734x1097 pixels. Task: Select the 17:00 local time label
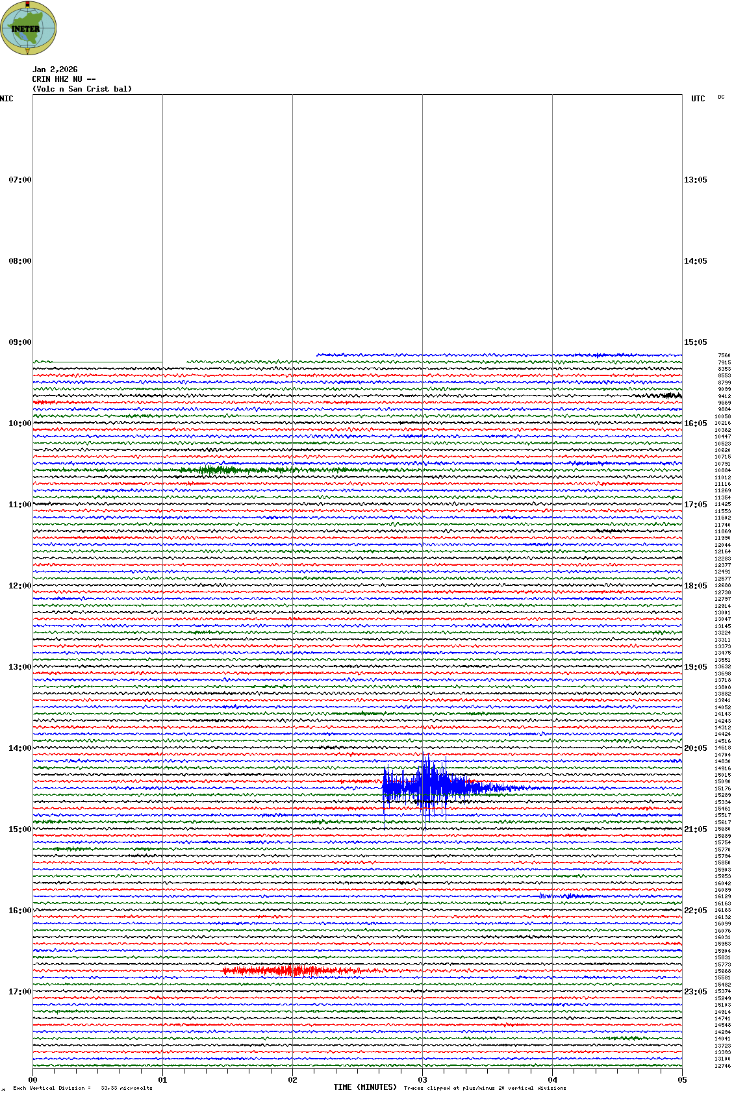[19, 992]
